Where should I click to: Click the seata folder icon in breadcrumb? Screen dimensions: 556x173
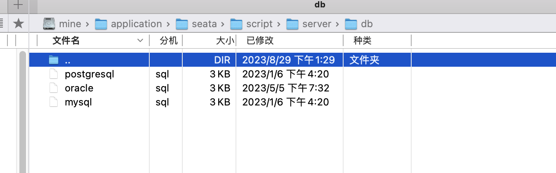182,24
